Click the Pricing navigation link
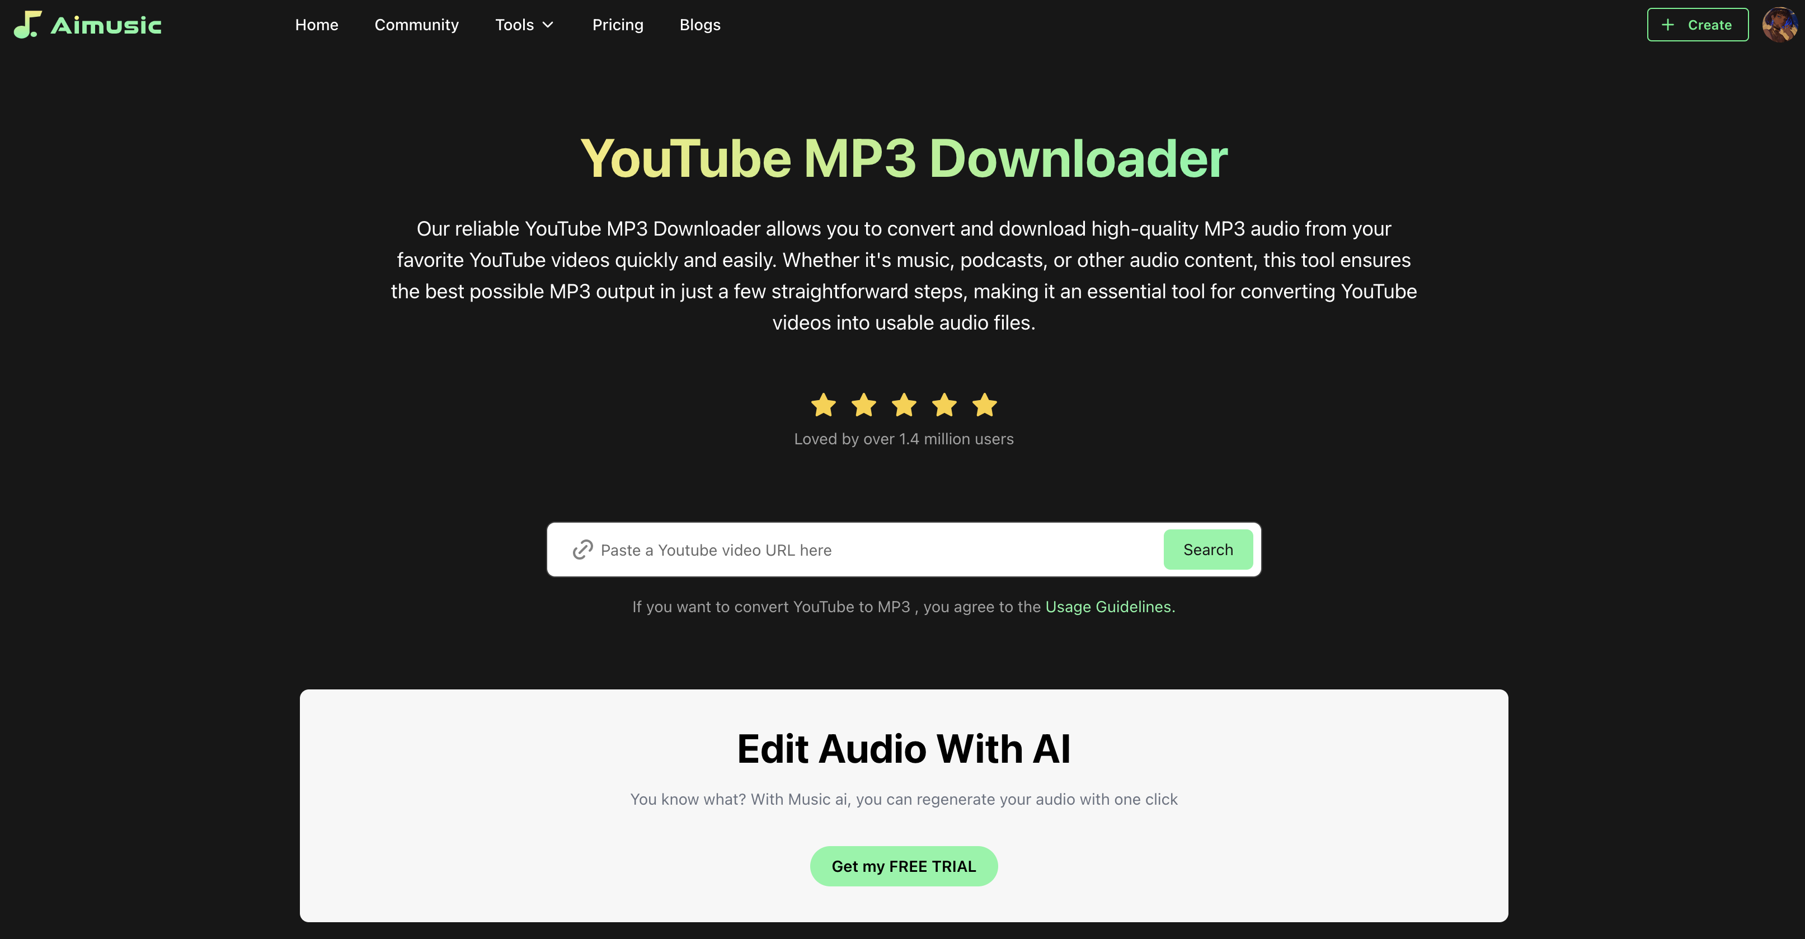 click(x=617, y=24)
